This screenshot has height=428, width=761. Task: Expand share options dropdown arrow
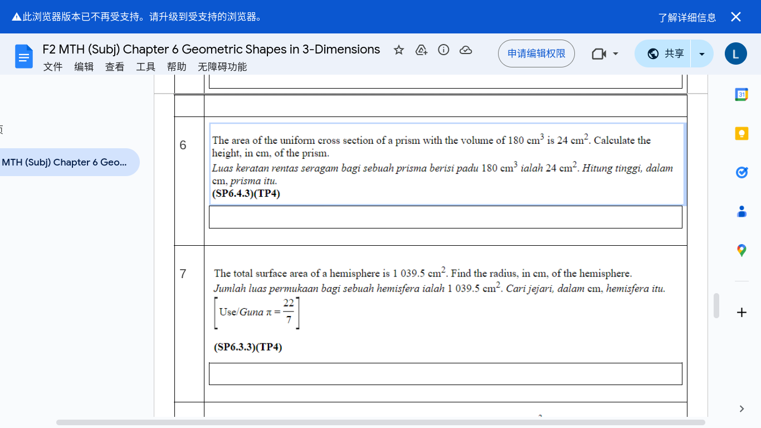point(702,53)
